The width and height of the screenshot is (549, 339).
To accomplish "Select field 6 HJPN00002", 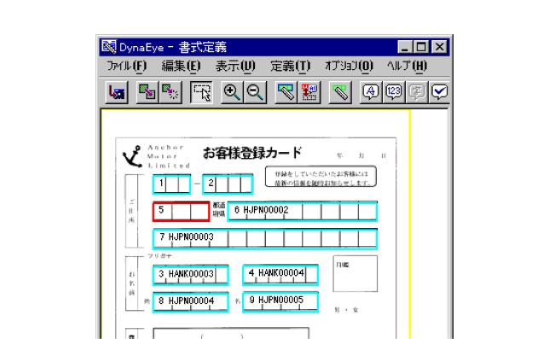I will (x=302, y=212).
